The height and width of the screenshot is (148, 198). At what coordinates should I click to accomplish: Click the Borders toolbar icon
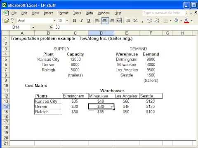tap(166, 21)
